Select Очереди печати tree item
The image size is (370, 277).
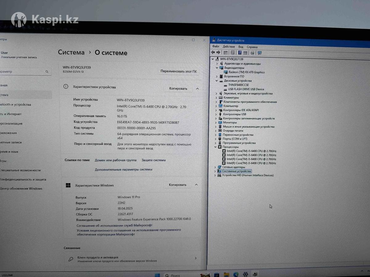[x=233, y=131]
